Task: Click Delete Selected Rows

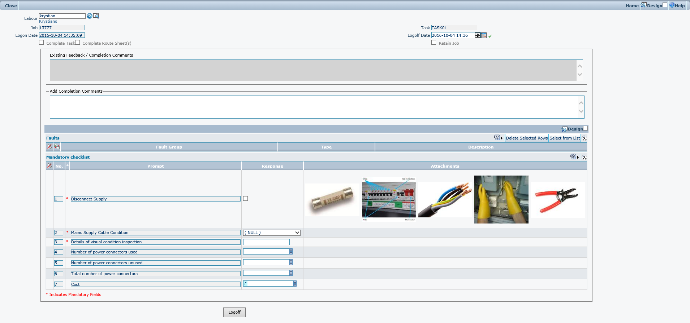Action: [x=526, y=138]
